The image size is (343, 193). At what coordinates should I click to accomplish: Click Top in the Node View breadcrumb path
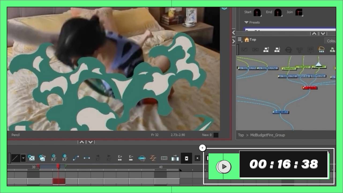[241, 135]
